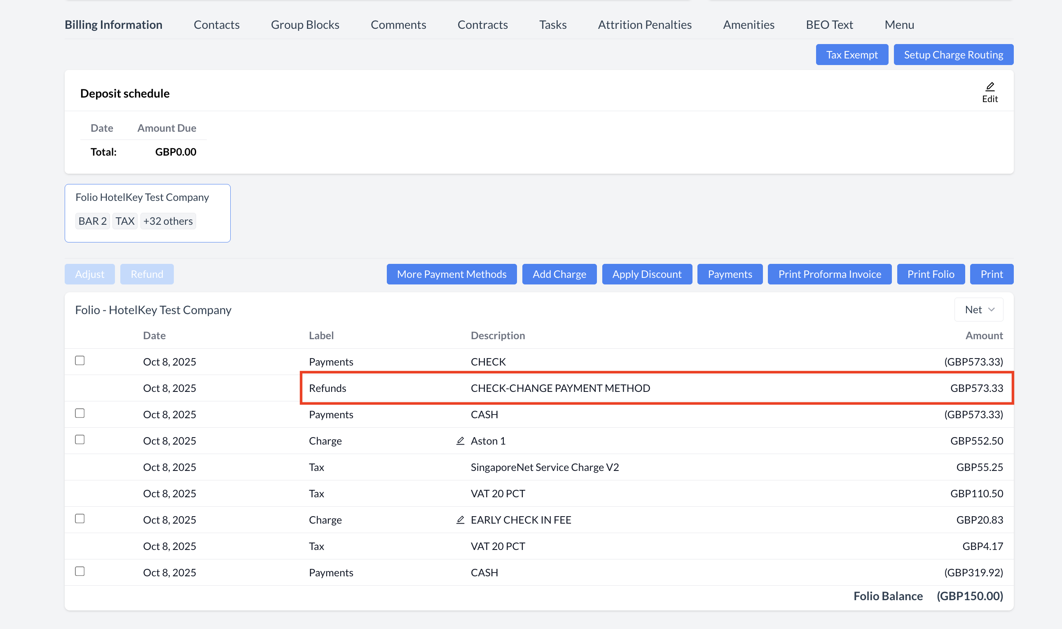Open More Payment Methods
This screenshot has width=1062, height=629.
[x=451, y=274]
